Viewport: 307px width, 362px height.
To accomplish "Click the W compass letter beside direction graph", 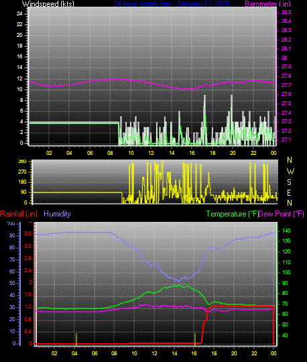I will tap(290, 172).
